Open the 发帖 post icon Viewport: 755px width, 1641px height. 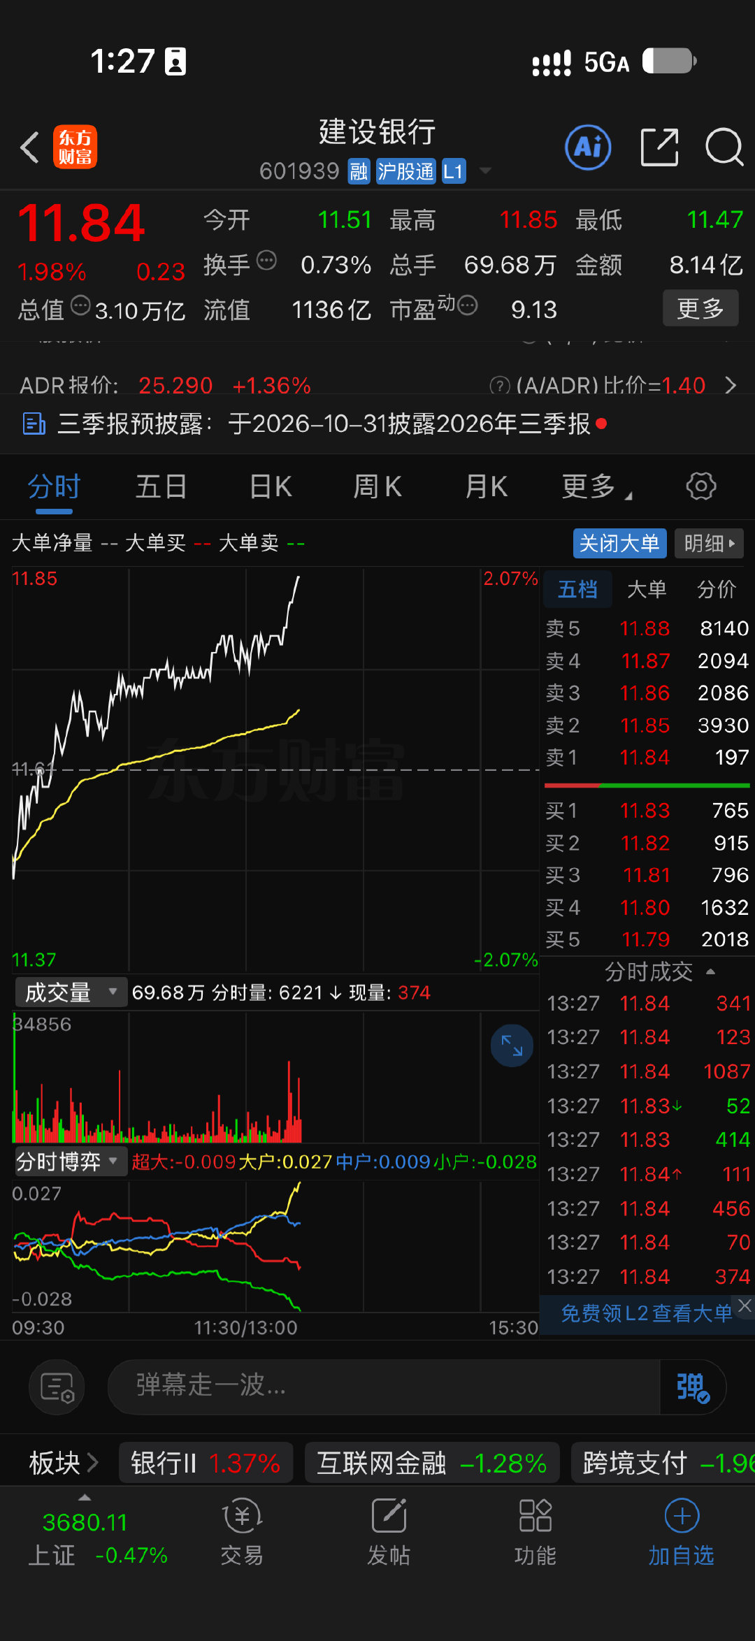389,1532
